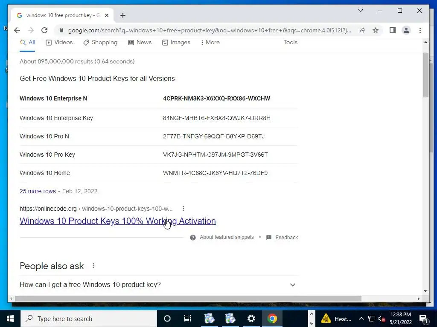Open Task View on the taskbar
The height and width of the screenshot is (327, 437).
(188, 318)
